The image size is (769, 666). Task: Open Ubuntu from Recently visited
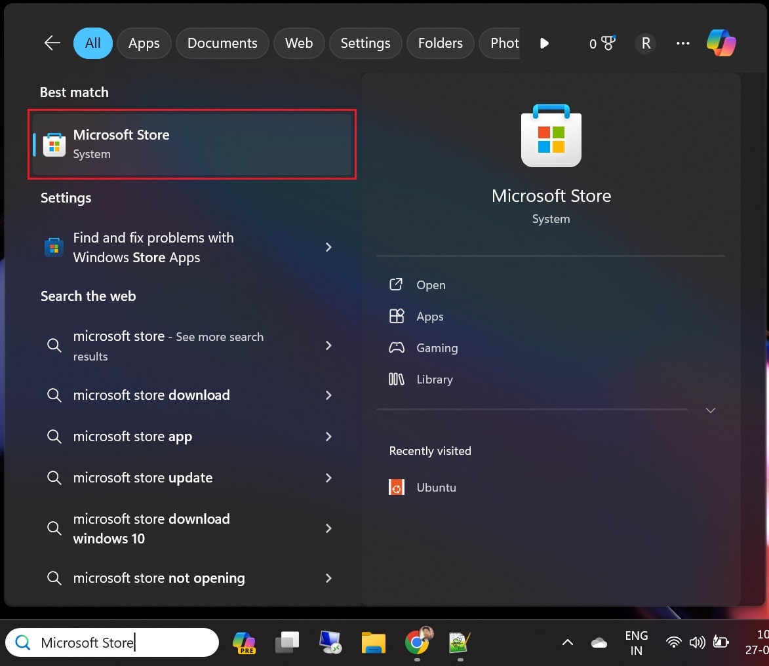coord(436,487)
